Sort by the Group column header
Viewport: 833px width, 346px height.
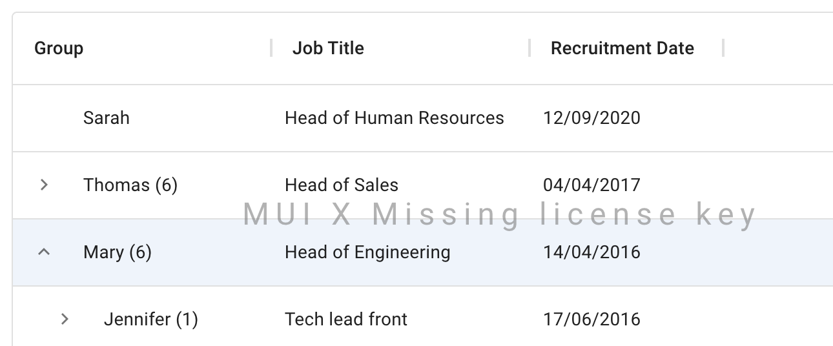point(59,48)
